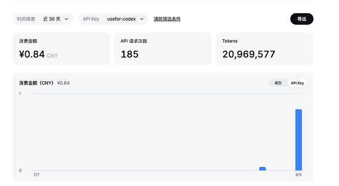Select the Tokens 20,969,577 card
339x186 pixels.
click(264, 48)
